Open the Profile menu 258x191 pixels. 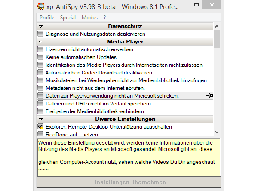point(47,18)
